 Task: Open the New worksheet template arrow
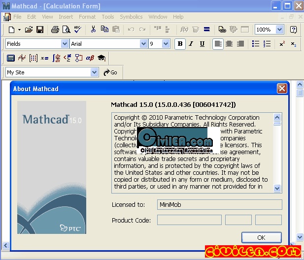[x=19, y=30]
